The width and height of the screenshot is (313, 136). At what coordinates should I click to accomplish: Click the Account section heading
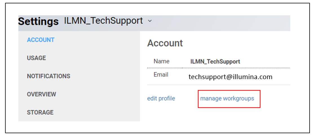click(x=165, y=43)
